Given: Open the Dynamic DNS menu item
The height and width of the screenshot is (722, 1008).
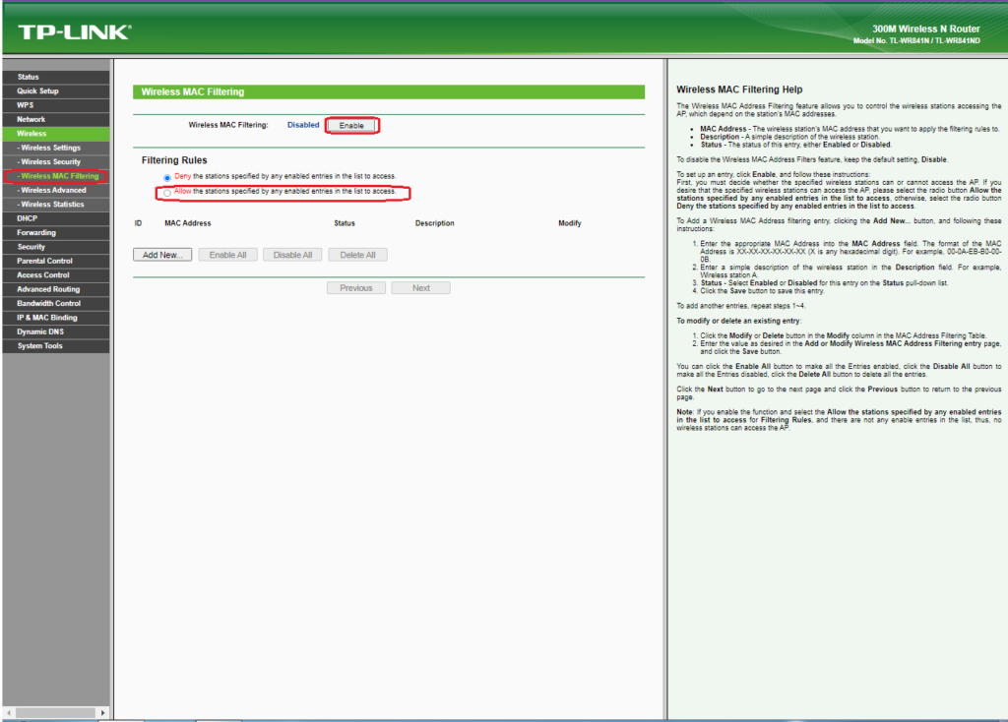Looking at the screenshot, I should coord(56,331).
